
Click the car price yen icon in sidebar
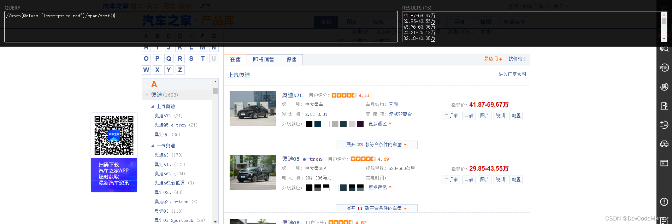click(x=664, y=143)
